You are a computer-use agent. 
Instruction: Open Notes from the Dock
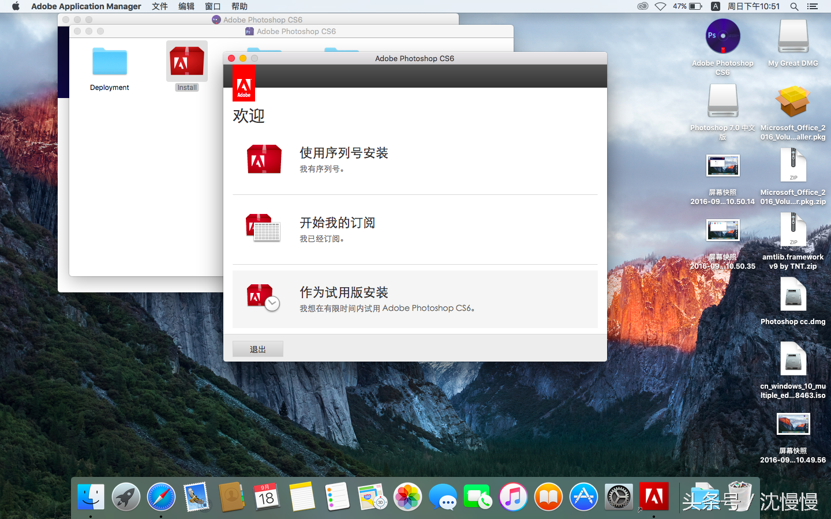coord(302,497)
